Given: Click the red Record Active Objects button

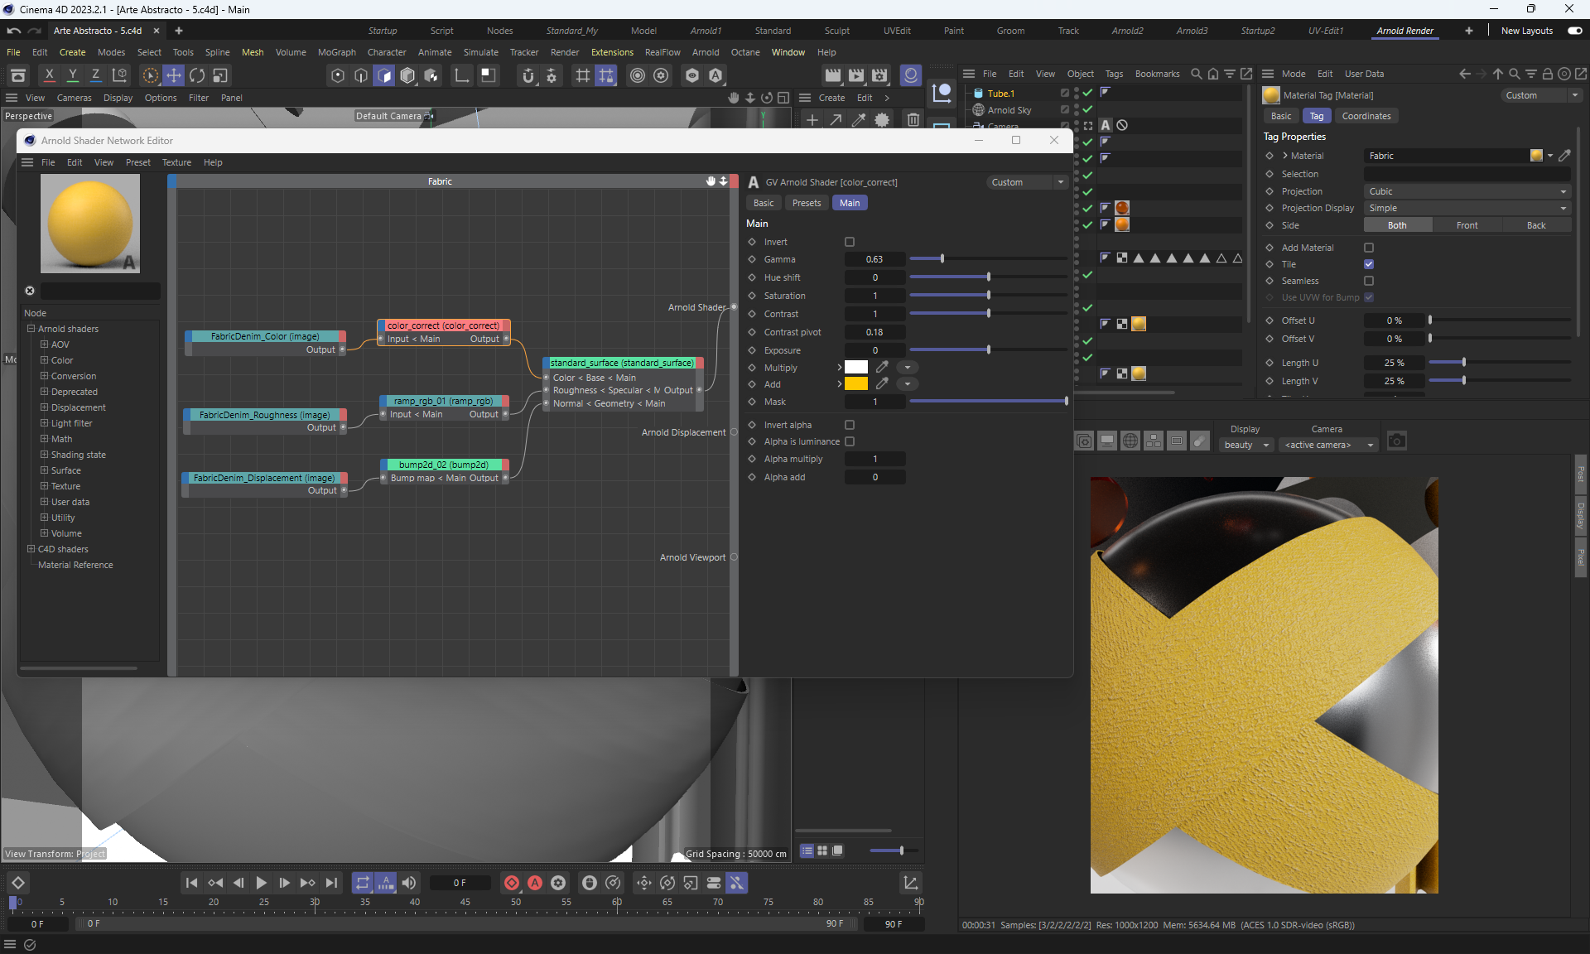Looking at the screenshot, I should point(512,883).
